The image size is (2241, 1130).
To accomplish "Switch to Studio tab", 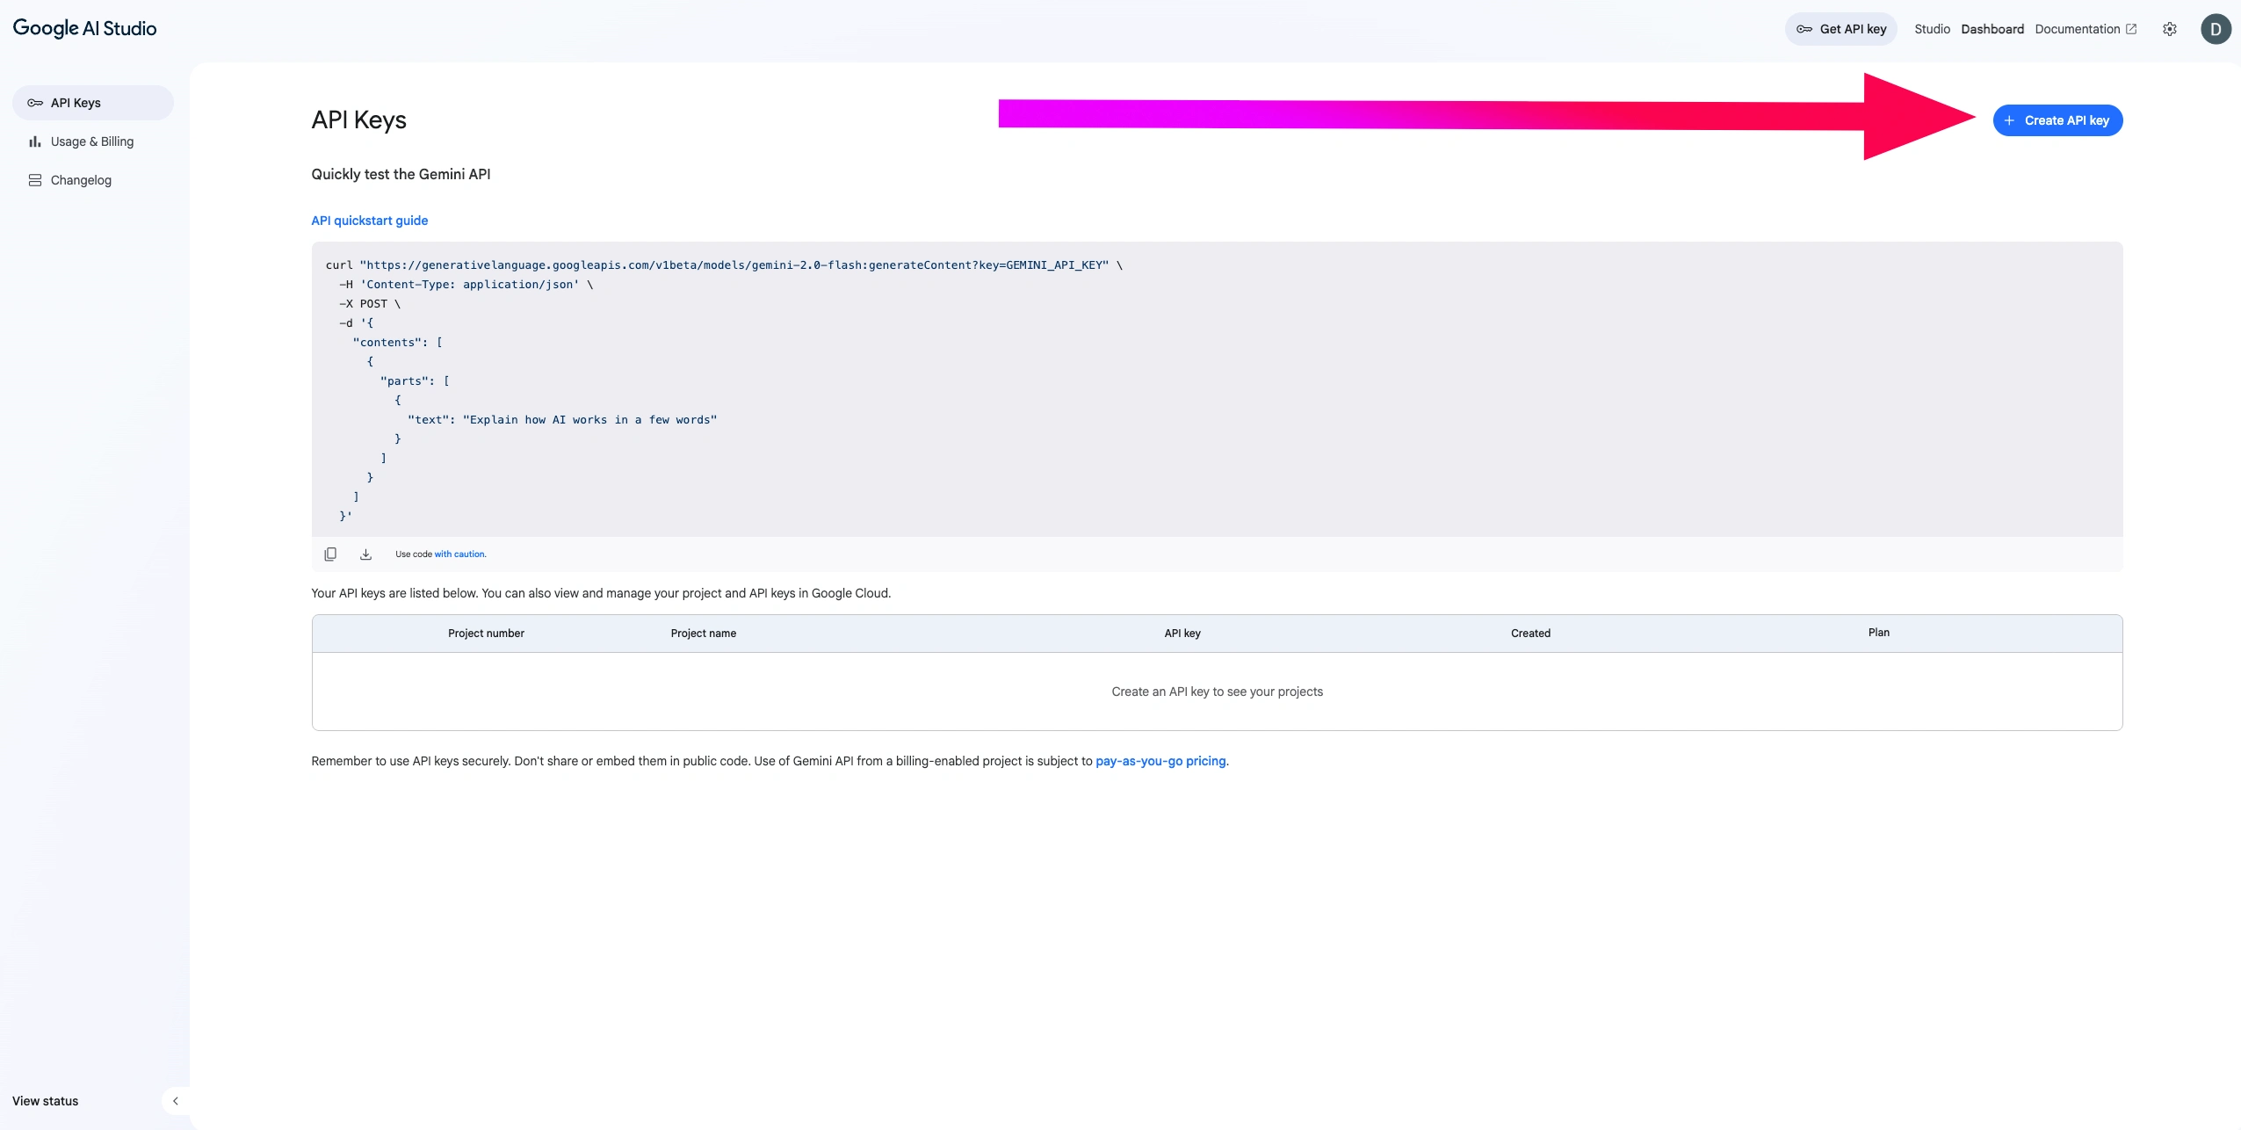I will click(1932, 29).
